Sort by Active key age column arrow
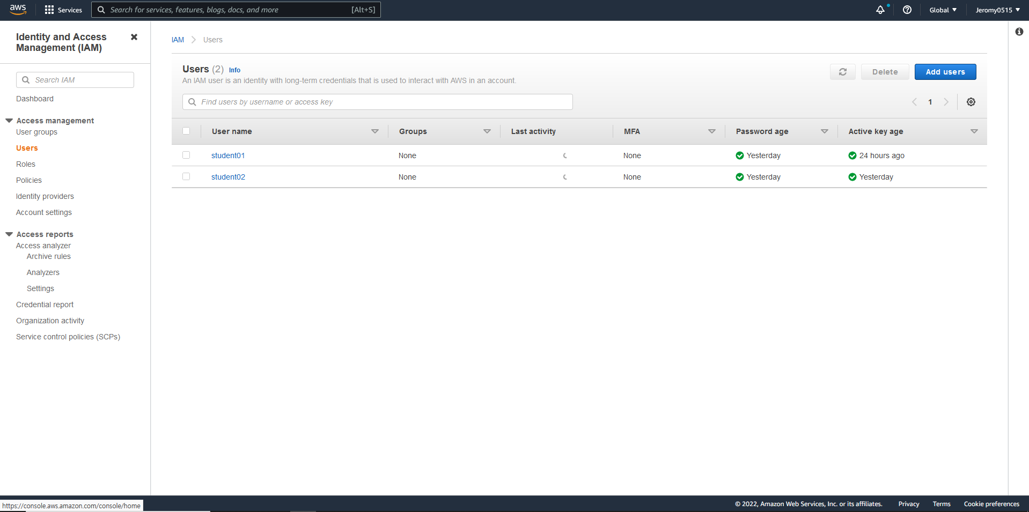The width and height of the screenshot is (1029, 512). pyautogui.click(x=974, y=131)
